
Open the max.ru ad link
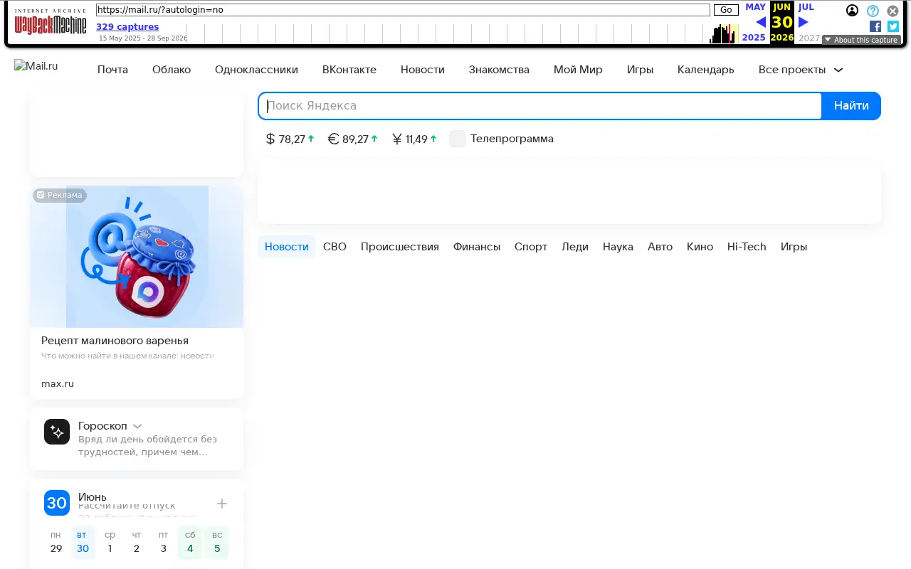(x=58, y=384)
